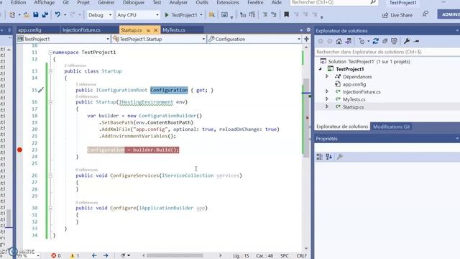The width and height of the screenshot is (460, 259).
Task: Open the Modifications Git tab
Action: (x=391, y=127)
